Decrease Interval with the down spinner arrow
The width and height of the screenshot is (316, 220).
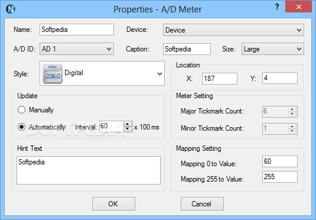tap(128, 129)
